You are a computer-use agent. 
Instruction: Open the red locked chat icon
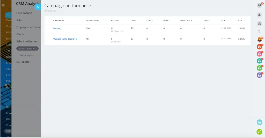tap(259, 47)
